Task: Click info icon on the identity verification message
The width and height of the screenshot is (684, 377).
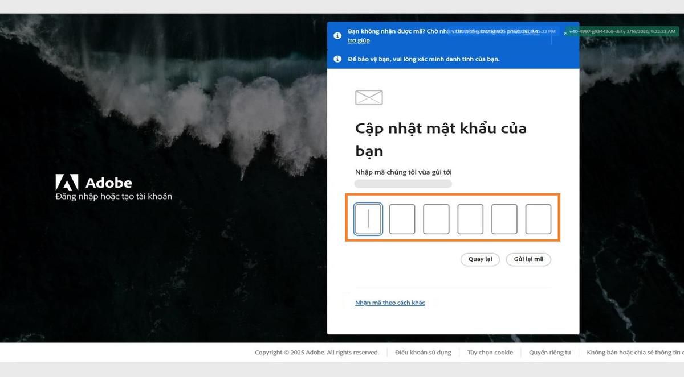Action: pos(337,59)
